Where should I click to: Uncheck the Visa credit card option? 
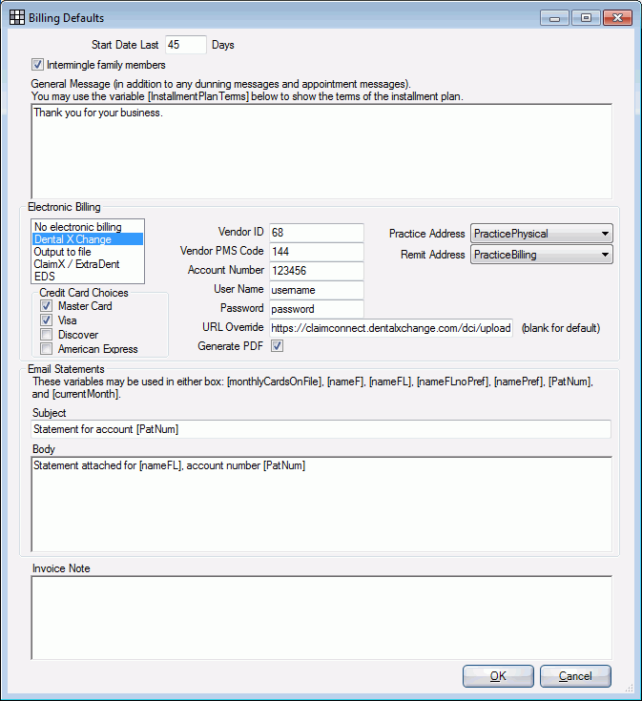click(x=46, y=320)
